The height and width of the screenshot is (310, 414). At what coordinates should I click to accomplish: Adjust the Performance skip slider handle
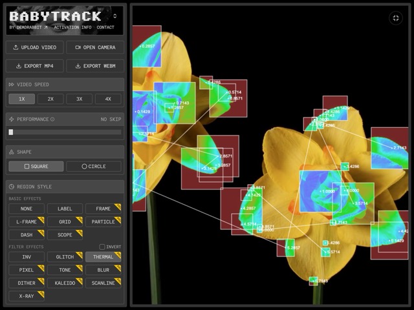pos(11,132)
